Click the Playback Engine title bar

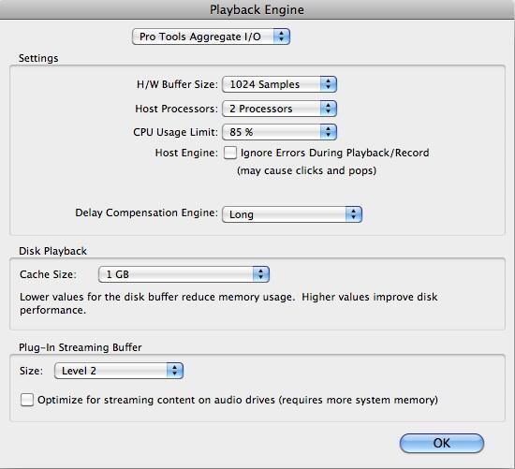click(257, 9)
